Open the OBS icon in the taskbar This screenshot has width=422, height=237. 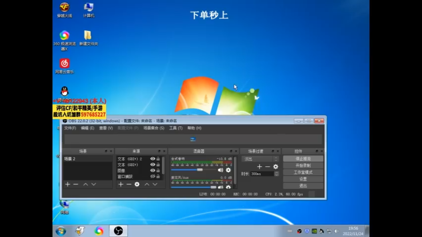(118, 231)
